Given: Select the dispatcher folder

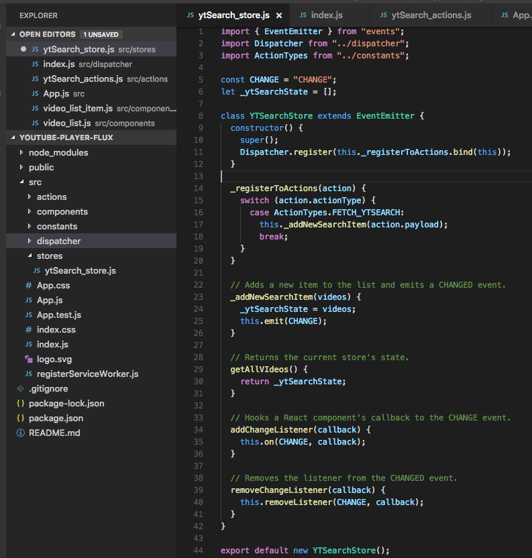Looking at the screenshot, I should (x=91, y=241).
